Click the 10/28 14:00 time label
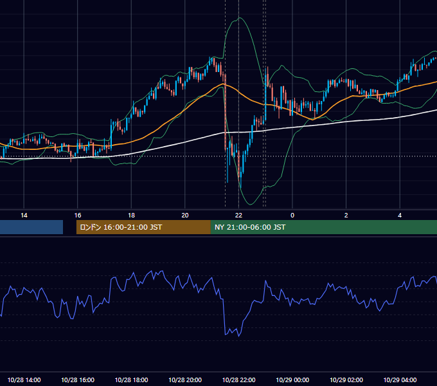The height and width of the screenshot is (386, 437). pos(24,380)
